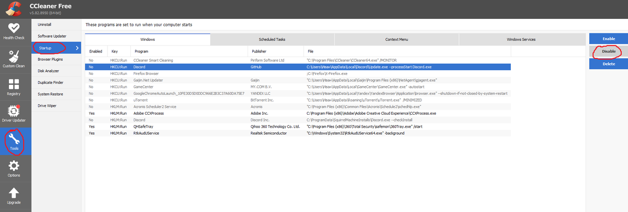Sort by the File column header
The image size is (628, 212).
(407, 51)
